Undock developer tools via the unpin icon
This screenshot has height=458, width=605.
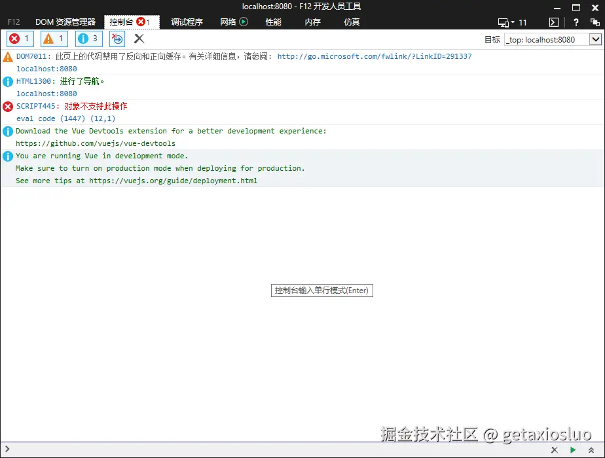coord(595,22)
